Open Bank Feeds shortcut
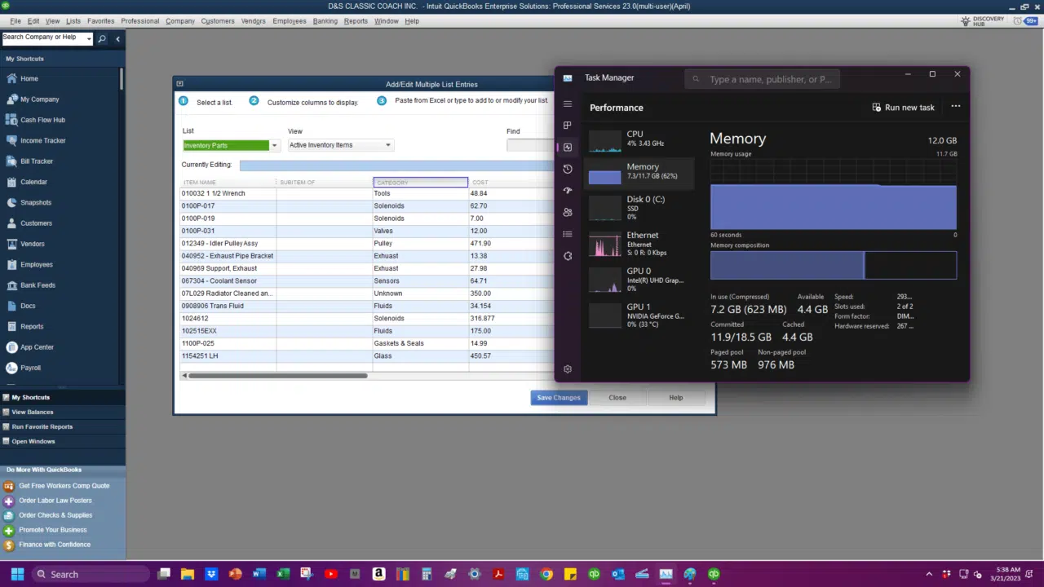Viewport: 1044px width, 587px height. coord(38,285)
